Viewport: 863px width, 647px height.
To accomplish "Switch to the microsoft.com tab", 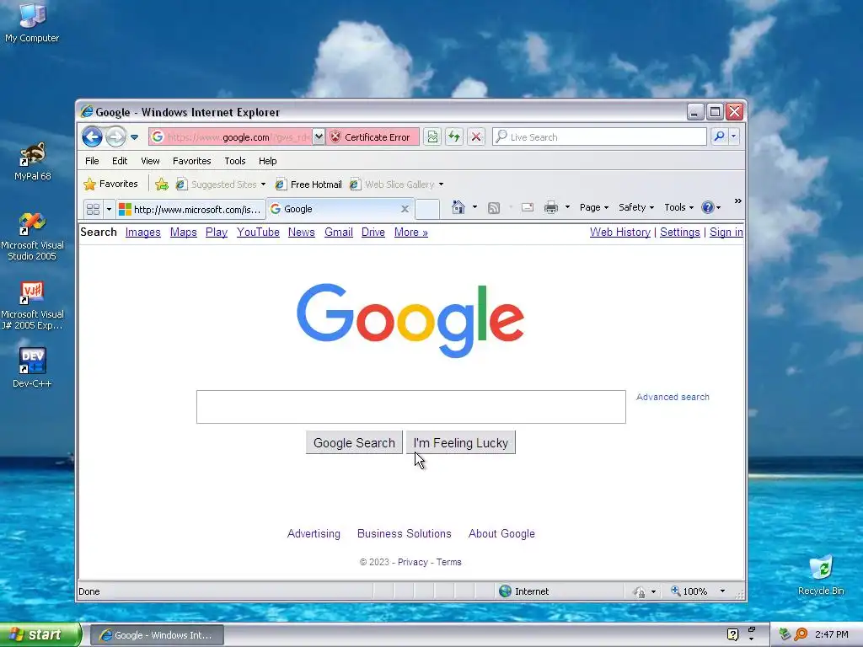I will tap(190, 209).
